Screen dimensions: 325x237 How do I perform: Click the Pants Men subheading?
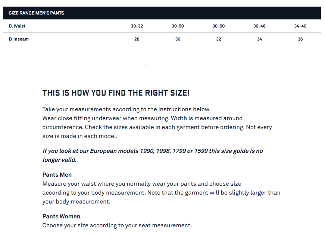pos(57,175)
